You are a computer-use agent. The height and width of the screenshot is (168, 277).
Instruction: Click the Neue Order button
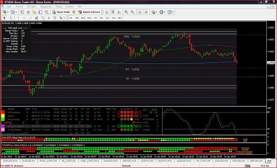pos(61,12)
